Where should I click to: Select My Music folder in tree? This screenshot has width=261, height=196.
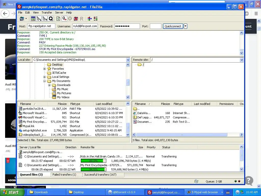point(62,89)
